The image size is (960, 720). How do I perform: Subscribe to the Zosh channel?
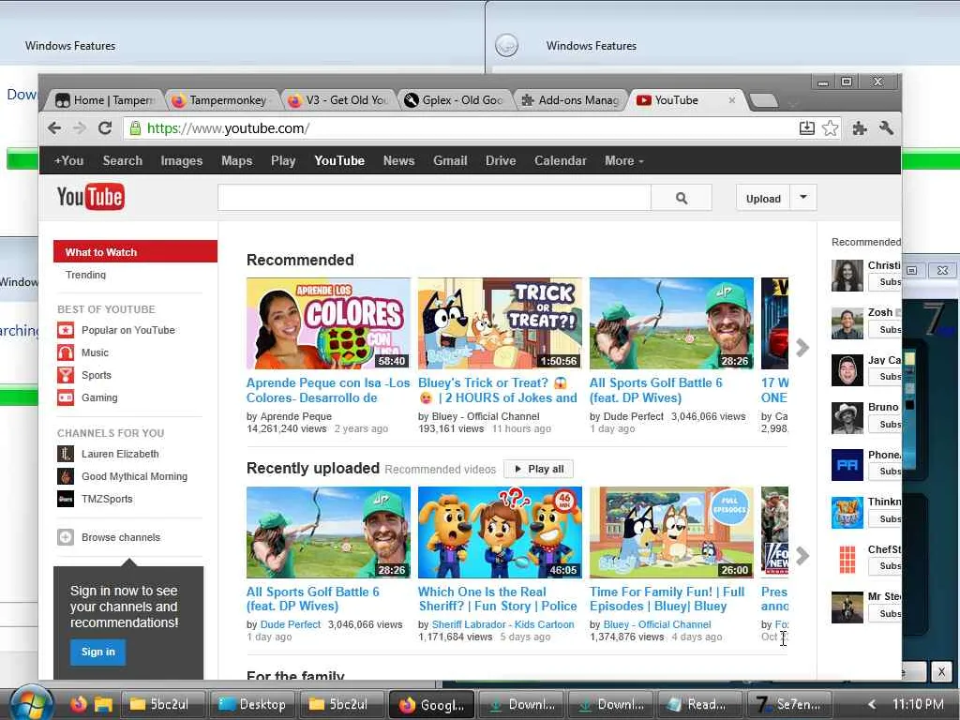coord(886,329)
